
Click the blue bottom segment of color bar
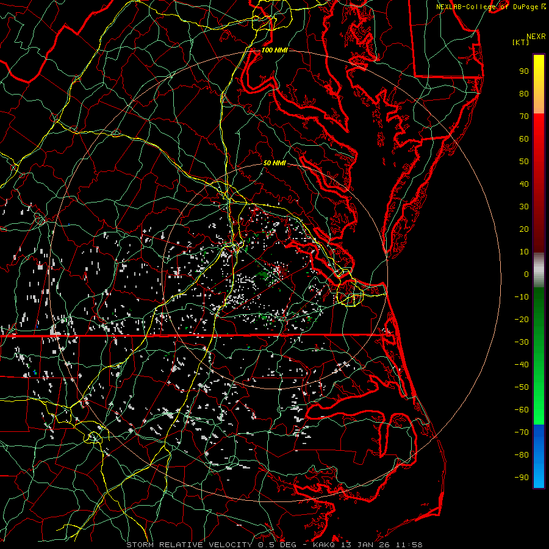coord(539,456)
